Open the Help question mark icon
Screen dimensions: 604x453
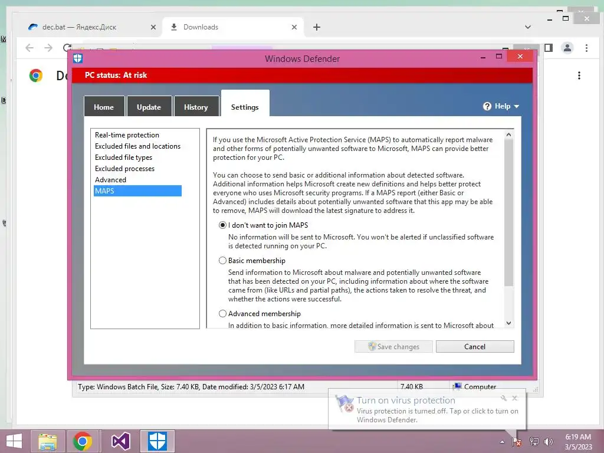tap(487, 106)
